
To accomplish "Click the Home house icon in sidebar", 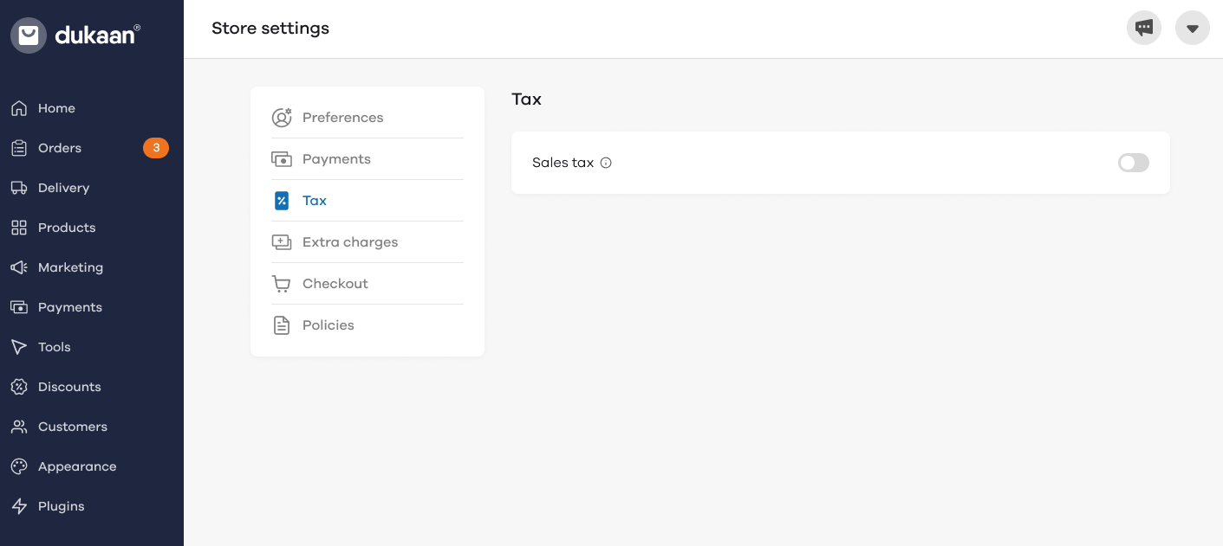I will tap(19, 108).
